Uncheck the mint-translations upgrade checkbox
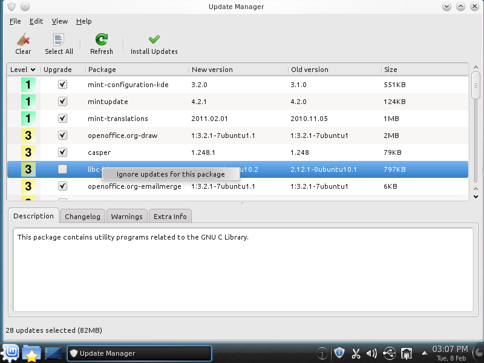 click(x=63, y=118)
